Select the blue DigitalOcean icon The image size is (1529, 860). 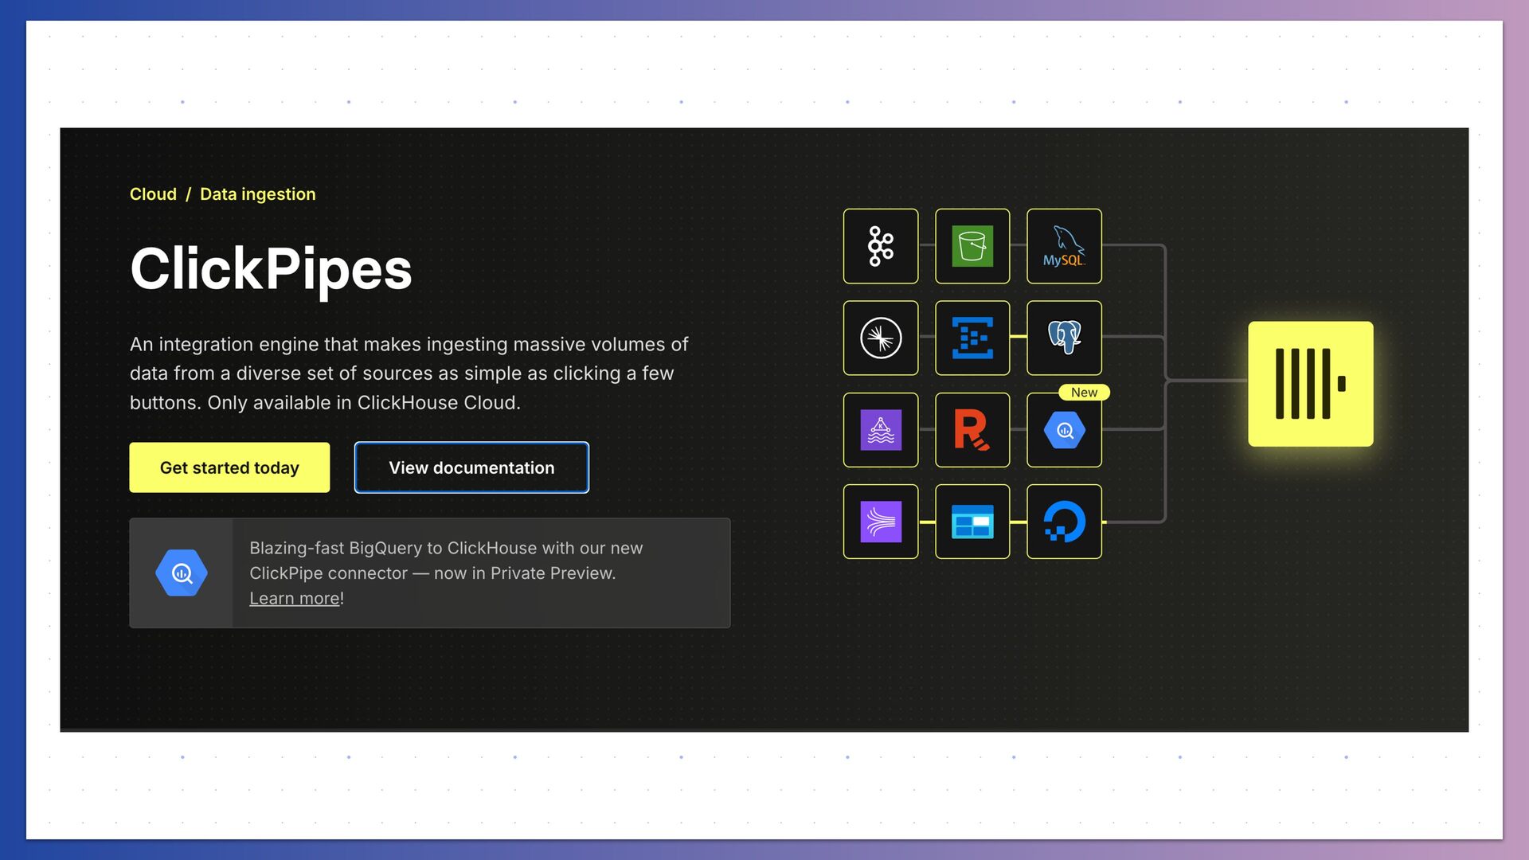click(1064, 522)
